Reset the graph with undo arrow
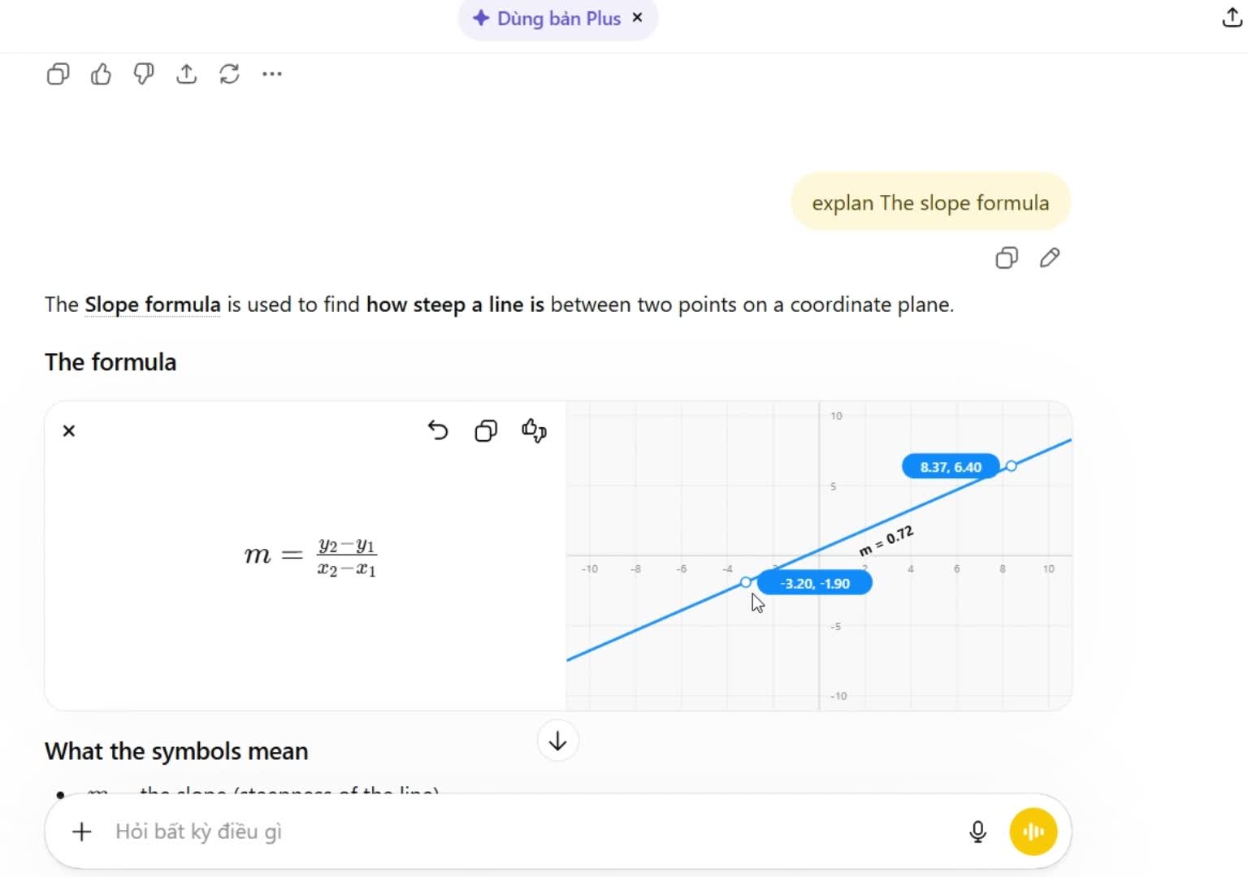The height and width of the screenshot is (877, 1248). (438, 430)
